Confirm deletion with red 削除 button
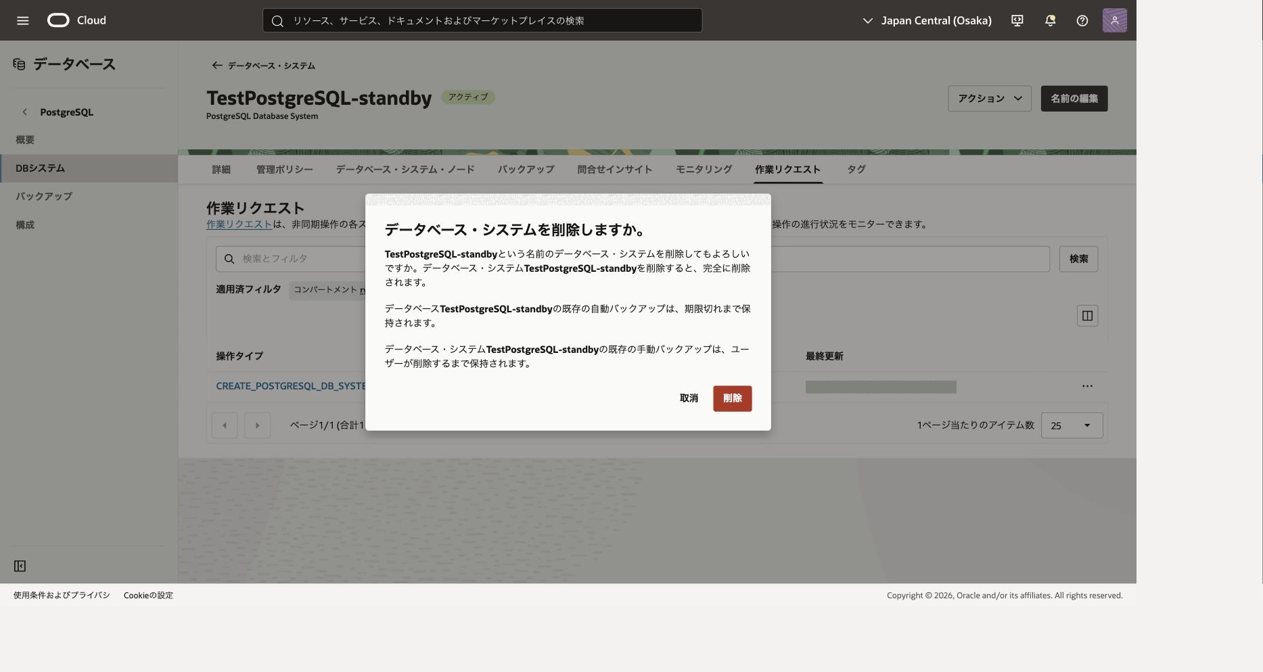Viewport: 1263px width, 672px height. coord(732,398)
